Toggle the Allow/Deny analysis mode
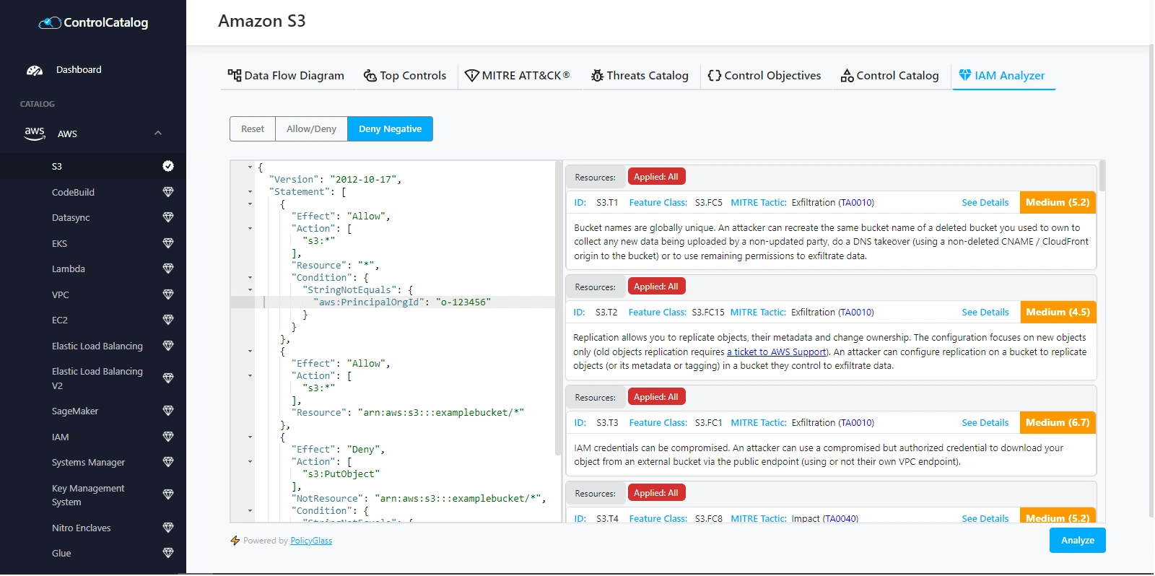The width and height of the screenshot is (1155, 576). coord(311,129)
